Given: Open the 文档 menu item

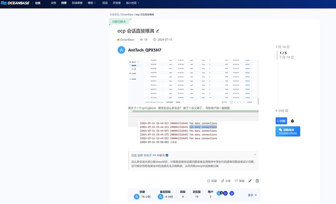Looking at the screenshot, I should (54, 3).
